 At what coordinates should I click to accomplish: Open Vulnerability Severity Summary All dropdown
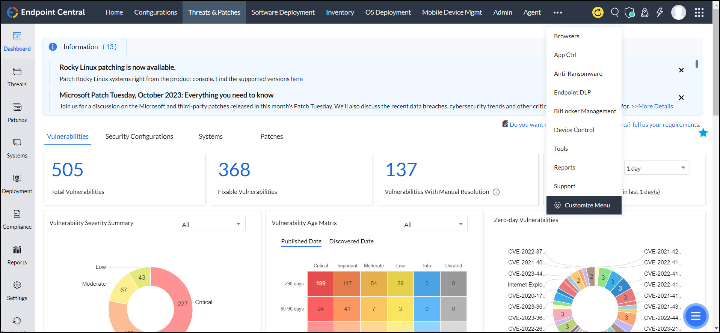pyautogui.click(x=212, y=224)
